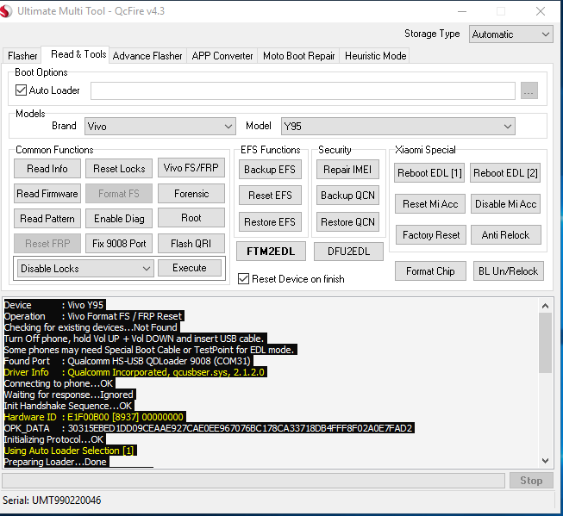
Task: Click the Hardware ID log line
Action: 95,417
